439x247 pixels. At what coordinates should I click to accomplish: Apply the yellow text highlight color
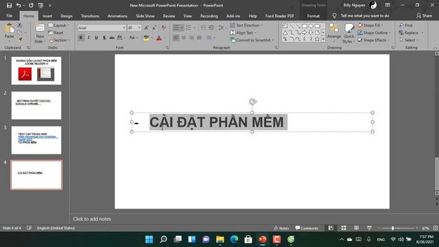146,38
